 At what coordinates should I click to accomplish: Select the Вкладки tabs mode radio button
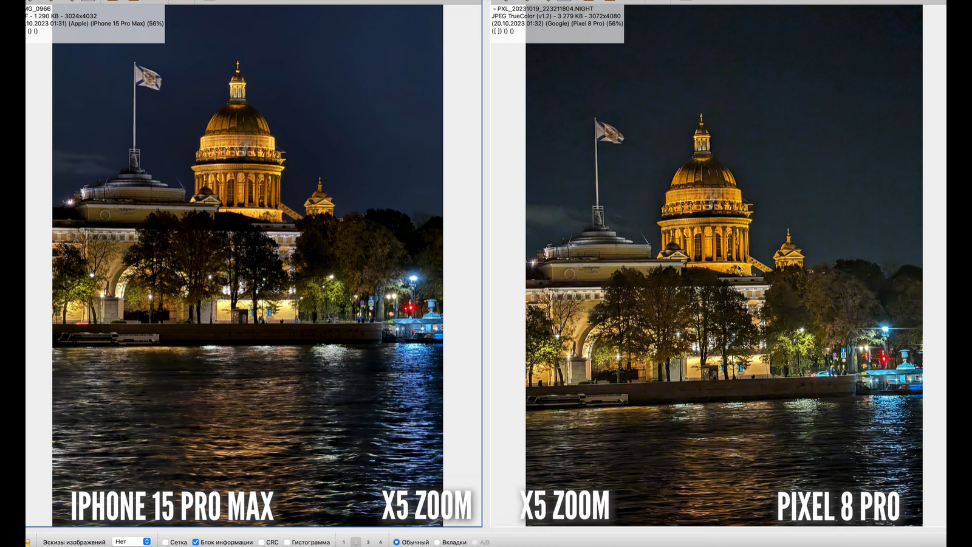(x=437, y=542)
